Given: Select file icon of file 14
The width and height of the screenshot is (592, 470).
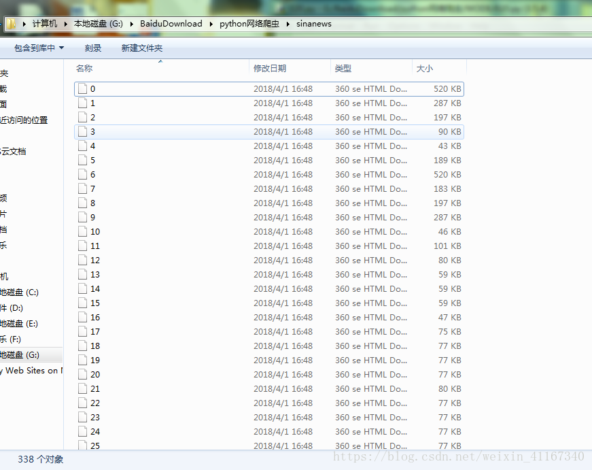Looking at the screenshot, I should click(82, 288).
